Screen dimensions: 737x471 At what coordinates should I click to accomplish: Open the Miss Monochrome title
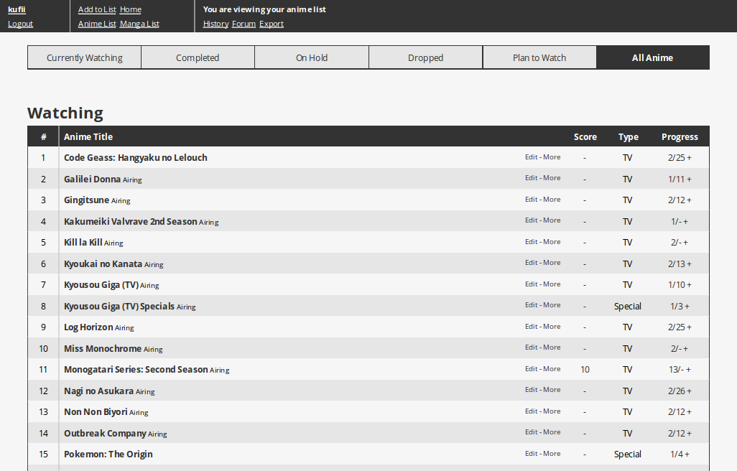(103, 348)
